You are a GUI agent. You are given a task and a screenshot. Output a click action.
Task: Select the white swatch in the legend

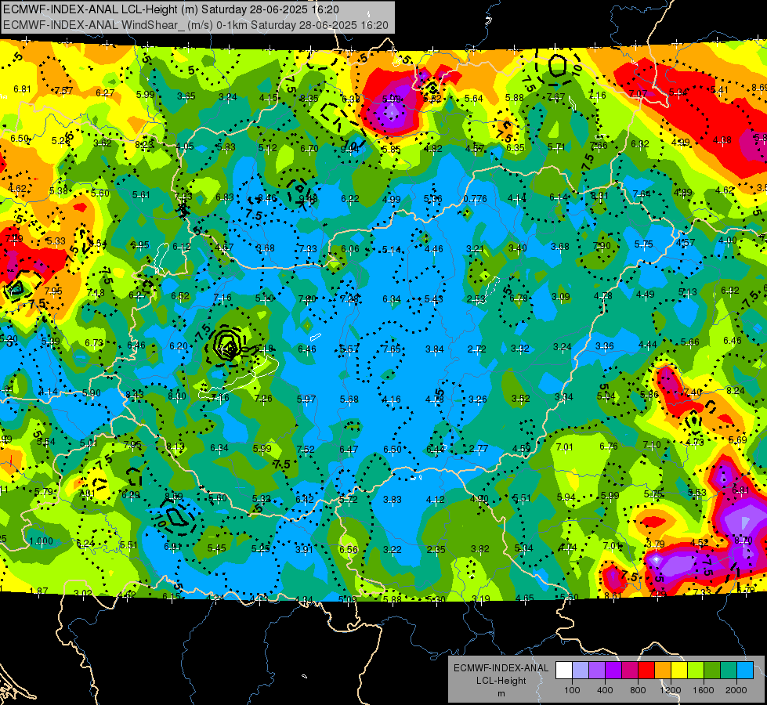pyautogui.click(x=564, y=670)
